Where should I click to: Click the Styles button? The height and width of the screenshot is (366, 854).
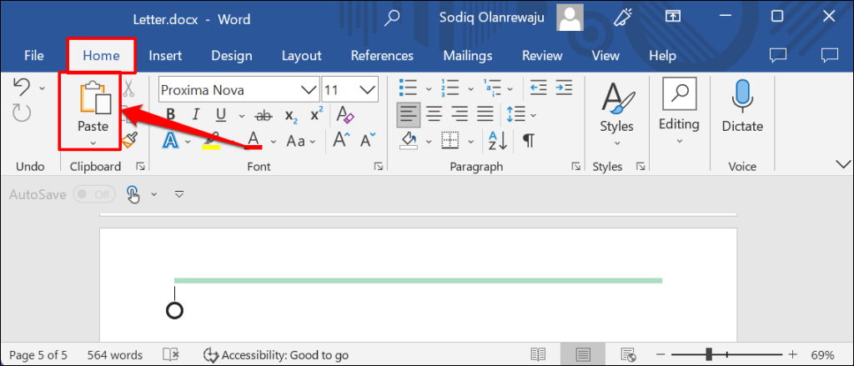[x=616, y=108]
